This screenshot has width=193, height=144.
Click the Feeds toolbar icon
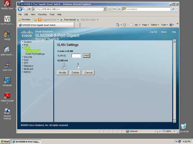(x=125, y=25)
